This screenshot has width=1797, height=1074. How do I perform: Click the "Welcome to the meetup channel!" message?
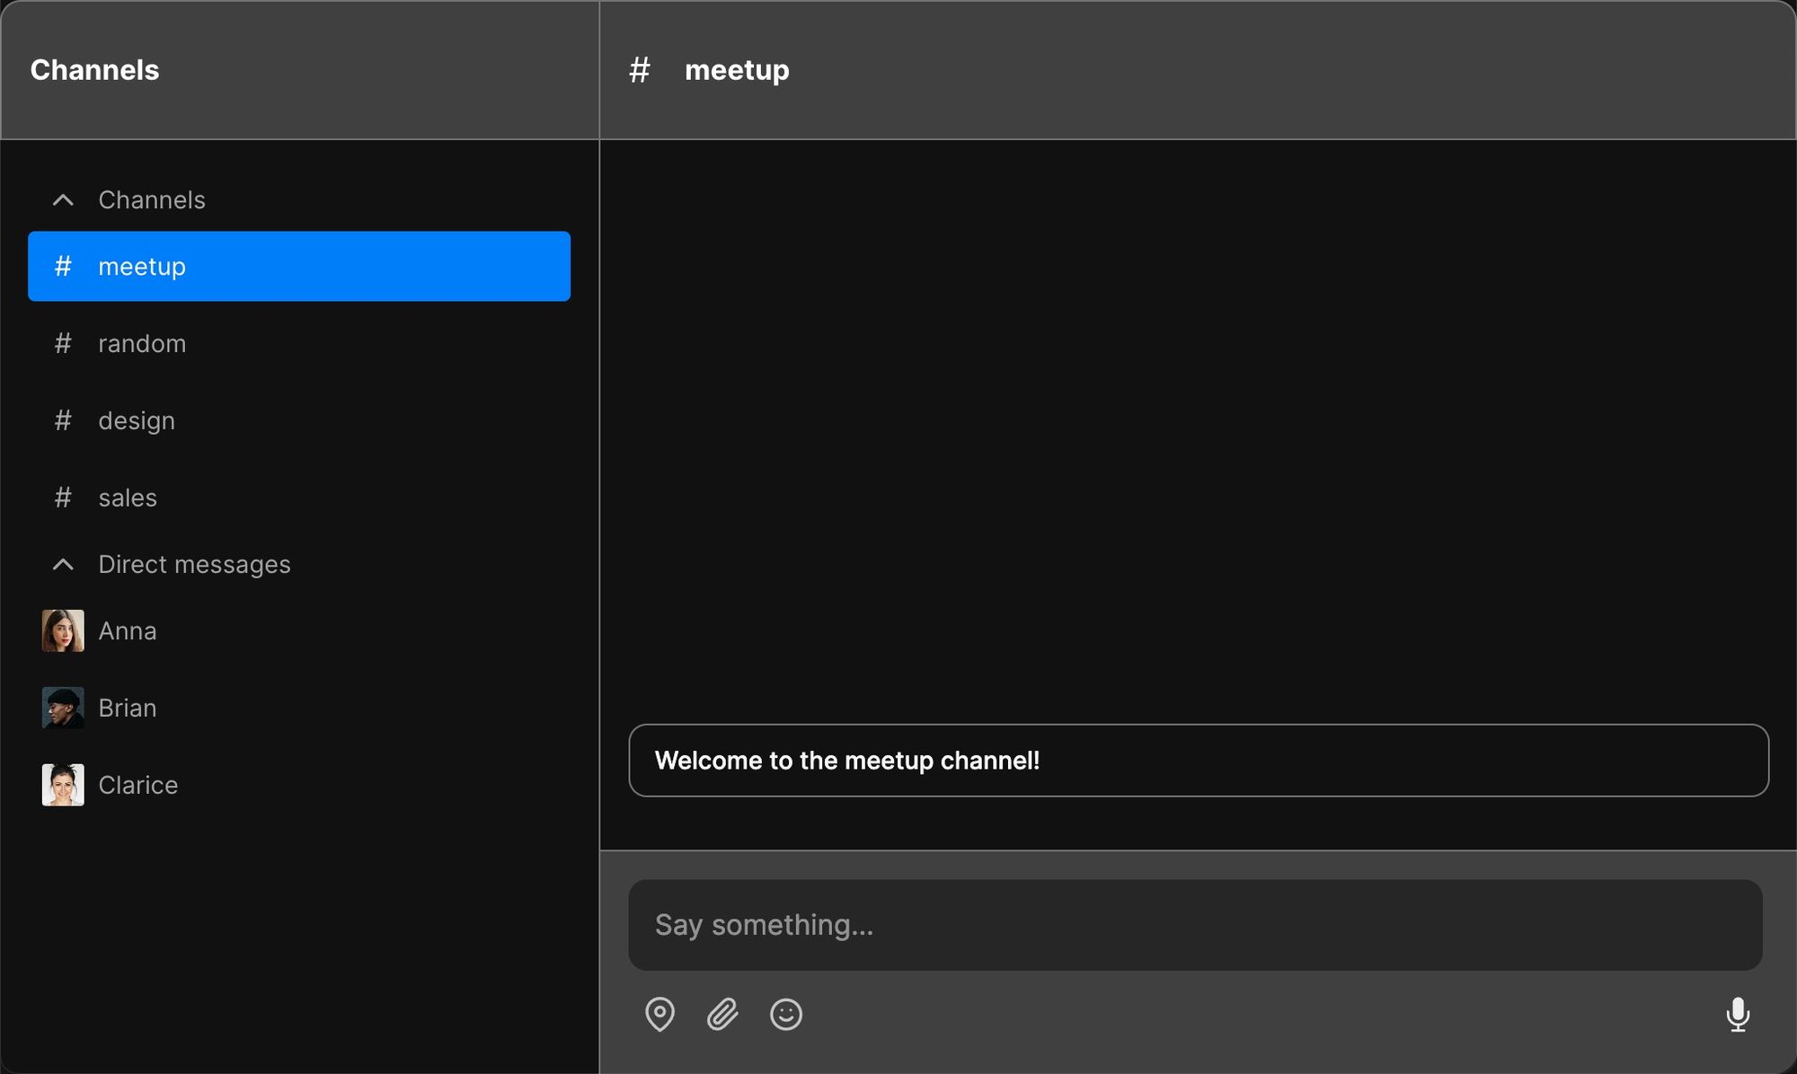pyautogui.click(x=1199, y=761)
